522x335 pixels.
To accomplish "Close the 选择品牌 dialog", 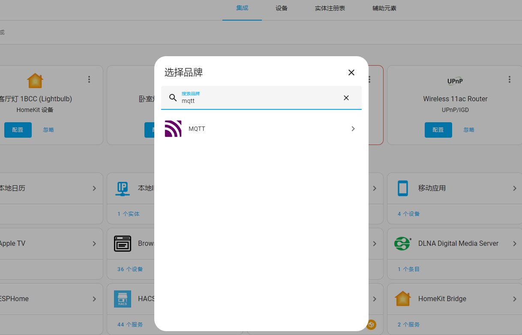I will pos(351,72).
